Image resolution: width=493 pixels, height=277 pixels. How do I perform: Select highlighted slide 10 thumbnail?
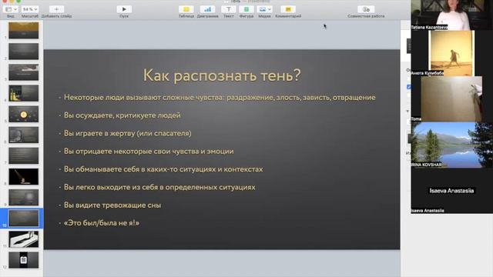[x=24, y=219]
